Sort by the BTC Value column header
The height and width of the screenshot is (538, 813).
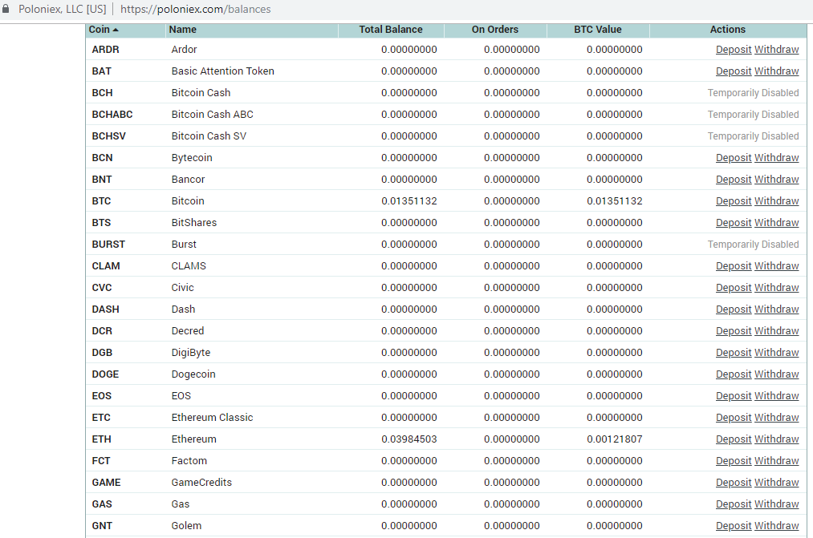(x=597, y=30)
